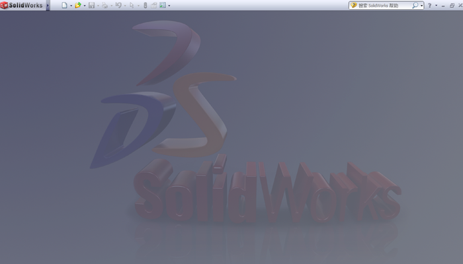The width and height of the screenshot is (463, 264).
Task: Click the question mark Help icon
Action: click(x=430, y=5)
